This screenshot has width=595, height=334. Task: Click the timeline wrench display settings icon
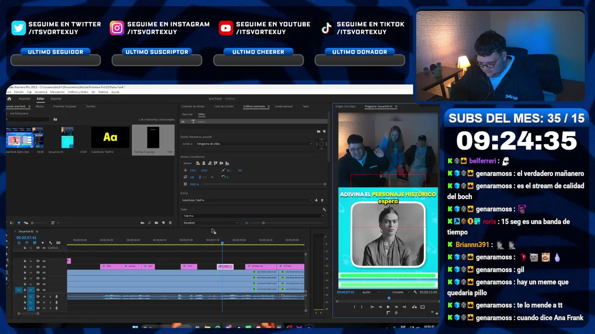coord(50,243)
